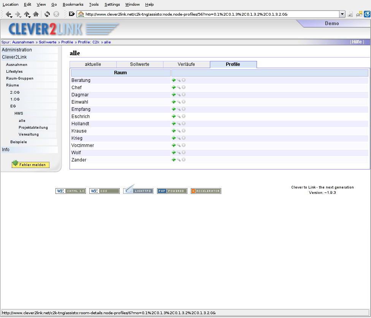This screenshot has width=371, height=318.
Task: Add a profile for room Hollandt
Action: pyautogui.click(x=174, y=123)
